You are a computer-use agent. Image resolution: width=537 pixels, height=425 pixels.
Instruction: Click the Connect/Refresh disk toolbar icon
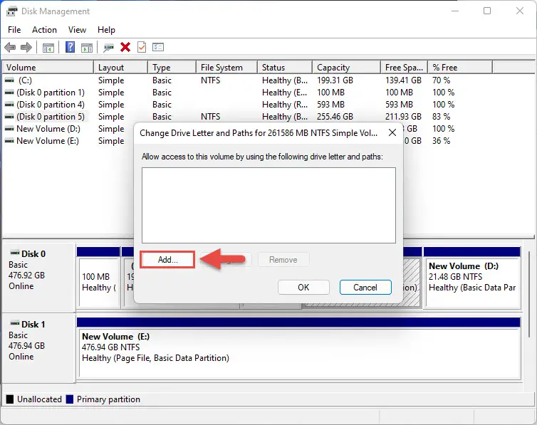click(x=108, y=47)
